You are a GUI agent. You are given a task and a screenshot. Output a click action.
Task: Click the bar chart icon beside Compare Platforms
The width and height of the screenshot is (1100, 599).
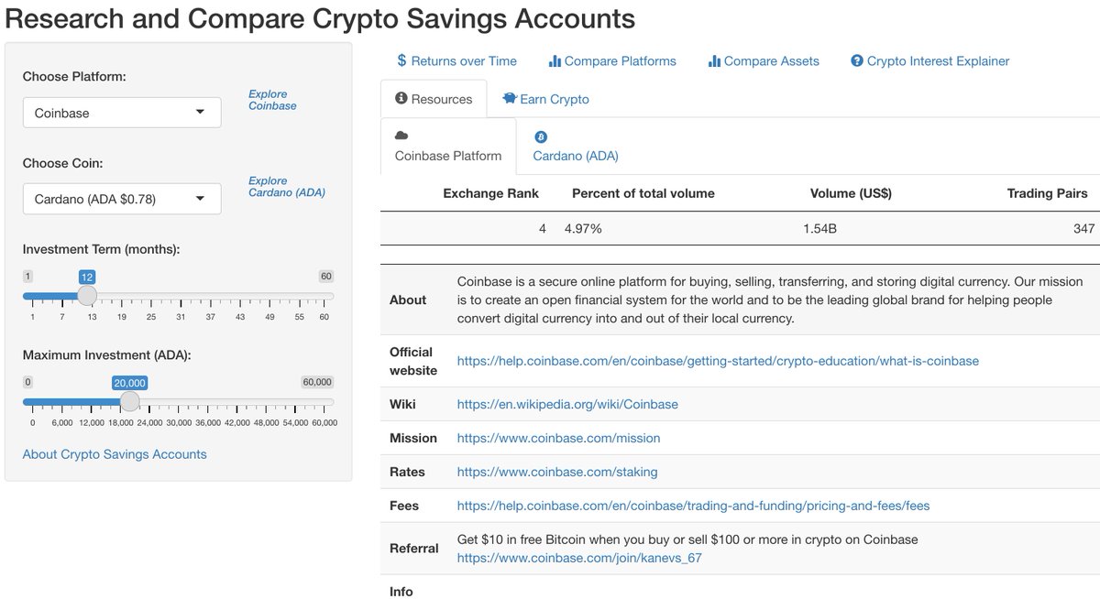coord(555,61)
